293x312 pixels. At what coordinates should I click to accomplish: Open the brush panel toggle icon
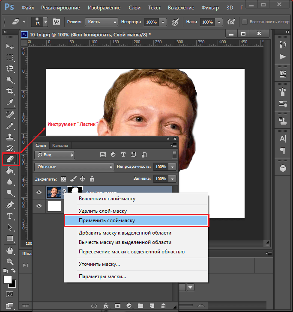pyautogui.click(x=57, y=22)
